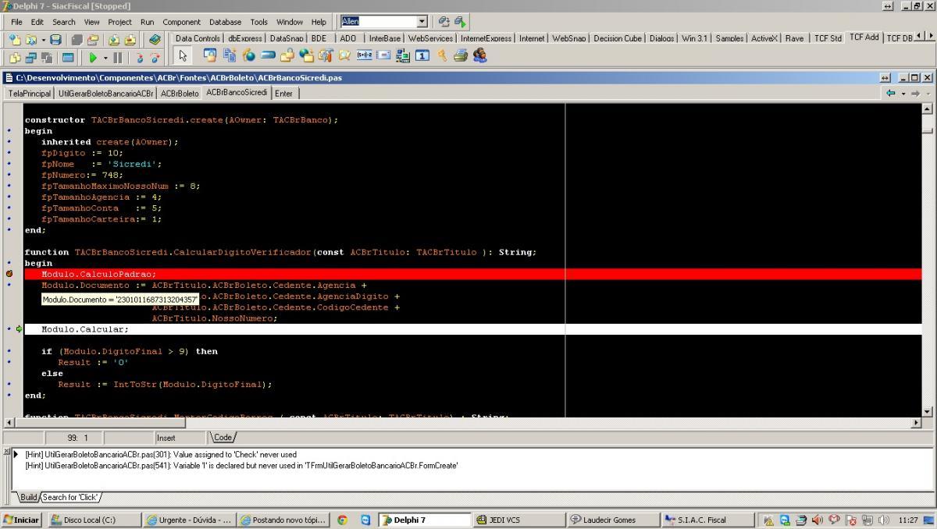Click the editor horizontal scrollbar right arrow
Viewport: 937px width, 529px height.
coord(917,423)
